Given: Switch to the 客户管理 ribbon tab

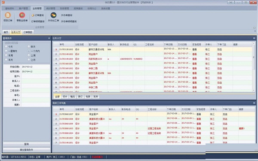Looking at the screenshot, I should coord(23,9).
